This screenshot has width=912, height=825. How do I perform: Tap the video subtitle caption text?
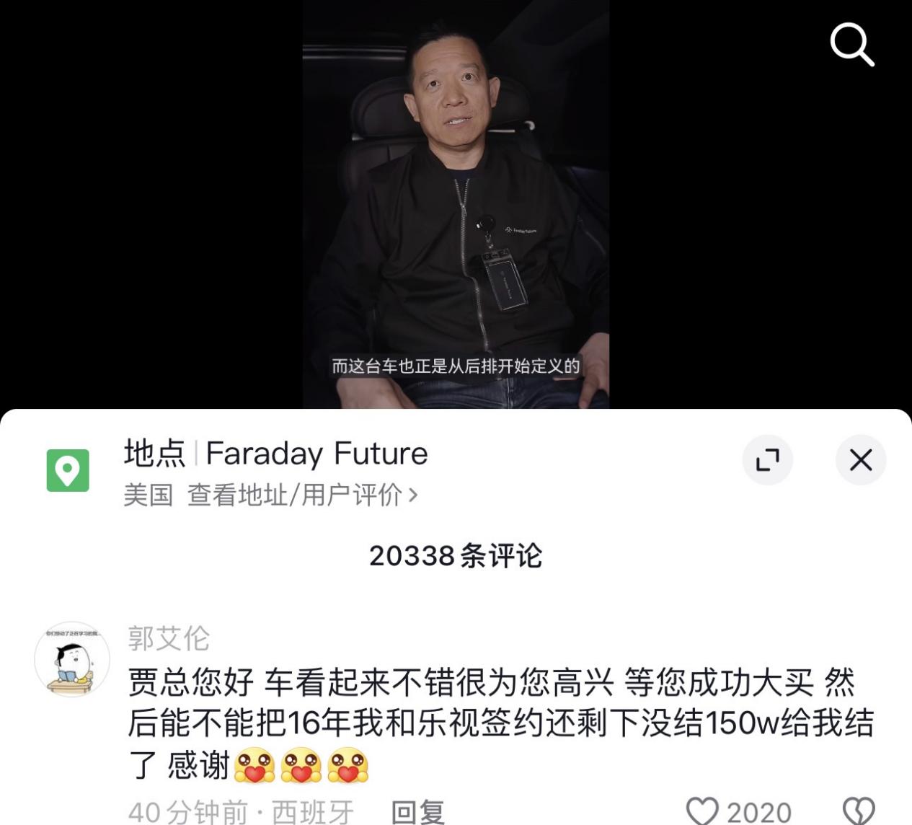point(456,366)
